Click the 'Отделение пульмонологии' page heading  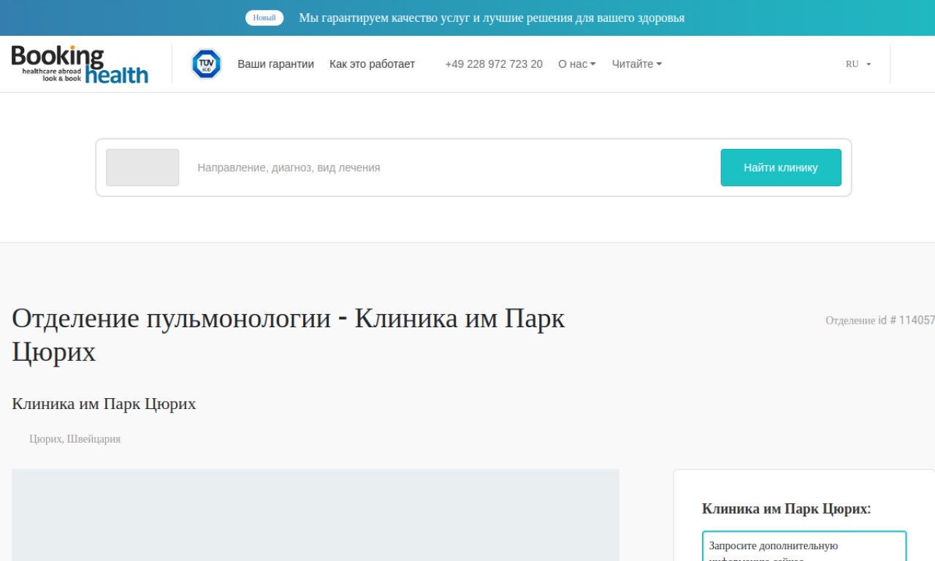tap(289, 335)
